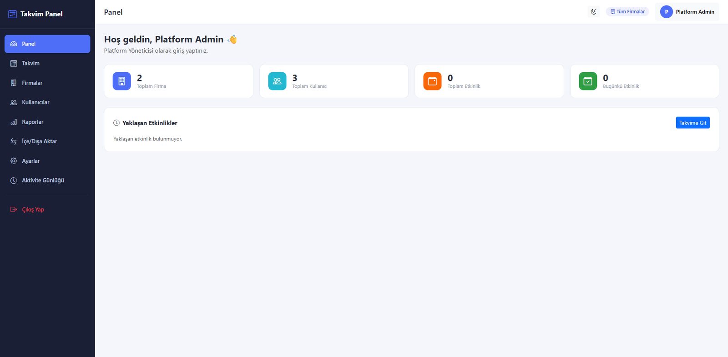Click the İçe/Dışa Aktar arrows icon
Screen dimensions: 728x357
pos(14,141)
